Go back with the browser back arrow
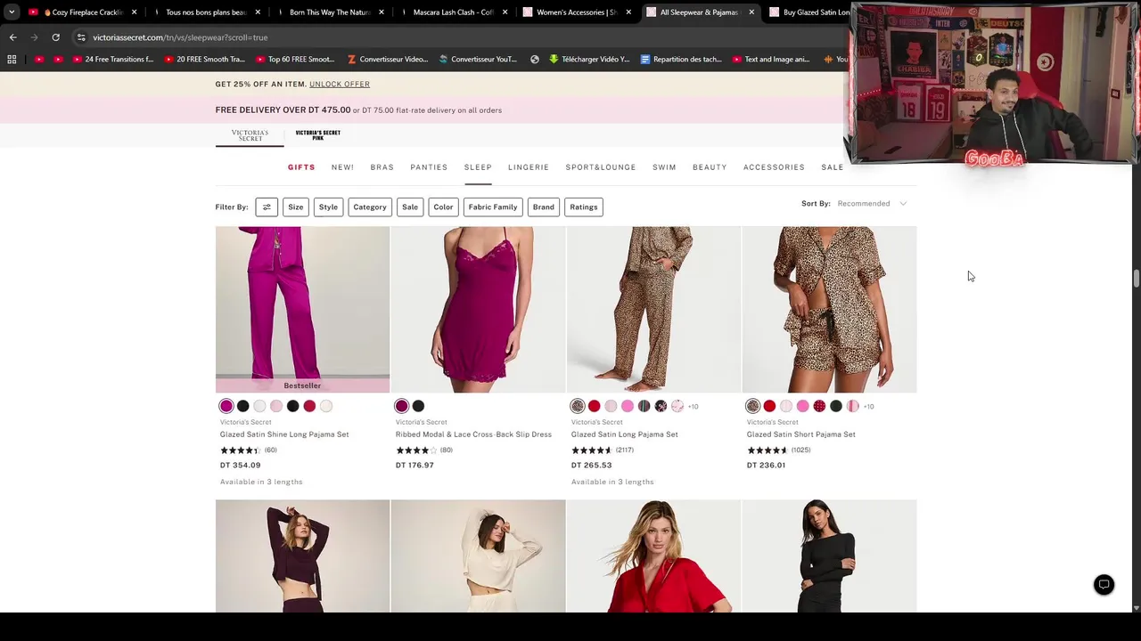Image resolution: width=1141 pixels, height=641 pixels. click(x=12, y=37)
